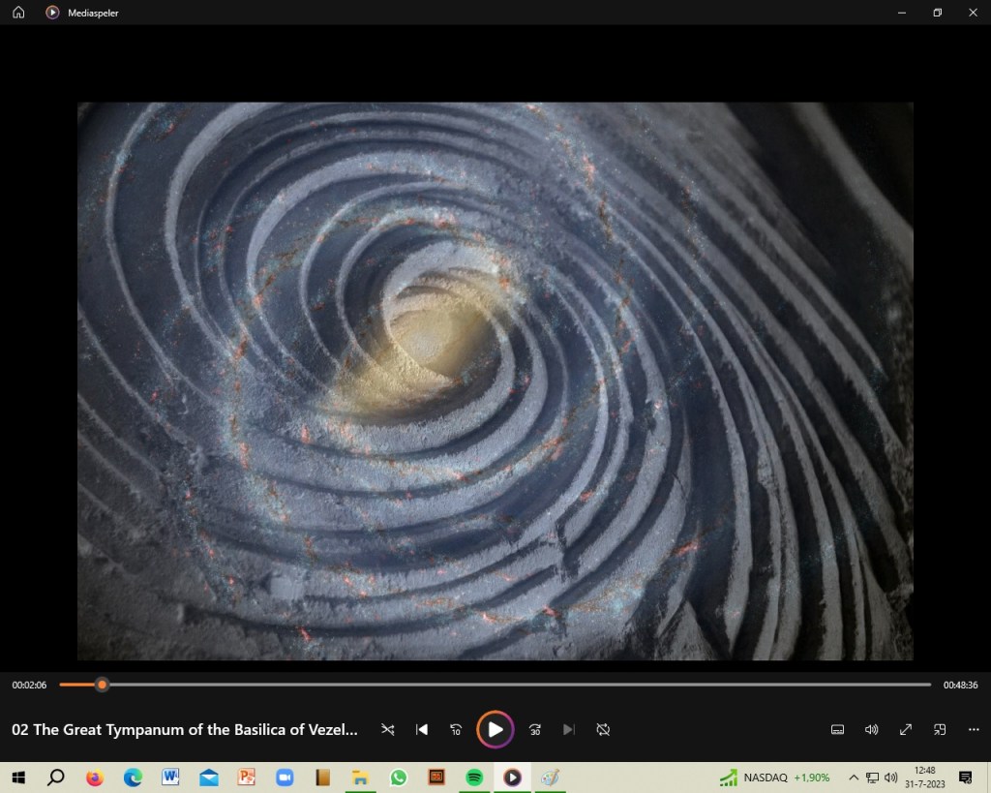Go to previous track
Image resolution: width=991 pixels, height=793 pixels.
pyautogui.click(x=422, y=729)
